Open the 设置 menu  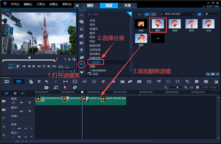pos(54,4)
